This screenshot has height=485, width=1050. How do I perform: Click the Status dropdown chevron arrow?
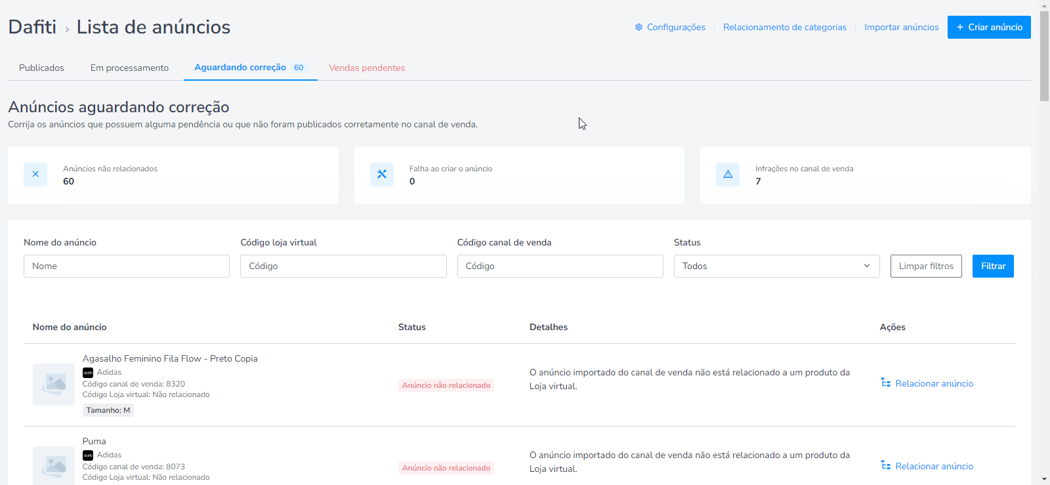(x=867, y=266)
